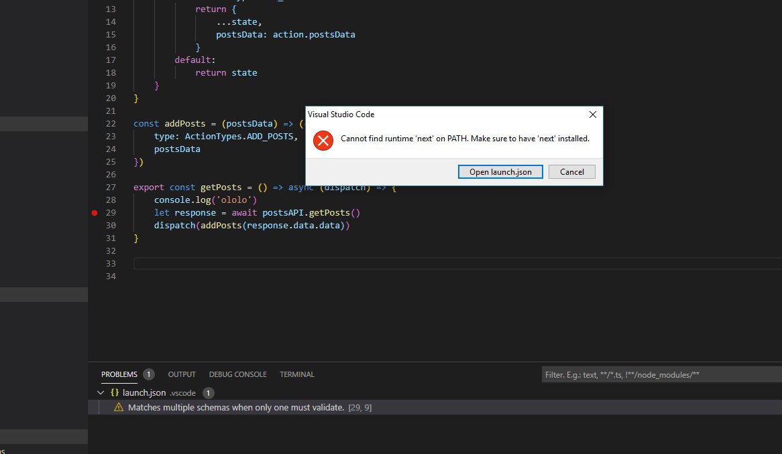The image size is (782, 454).
Task: Open the TERMINAL tab
Action: point(296,374)
